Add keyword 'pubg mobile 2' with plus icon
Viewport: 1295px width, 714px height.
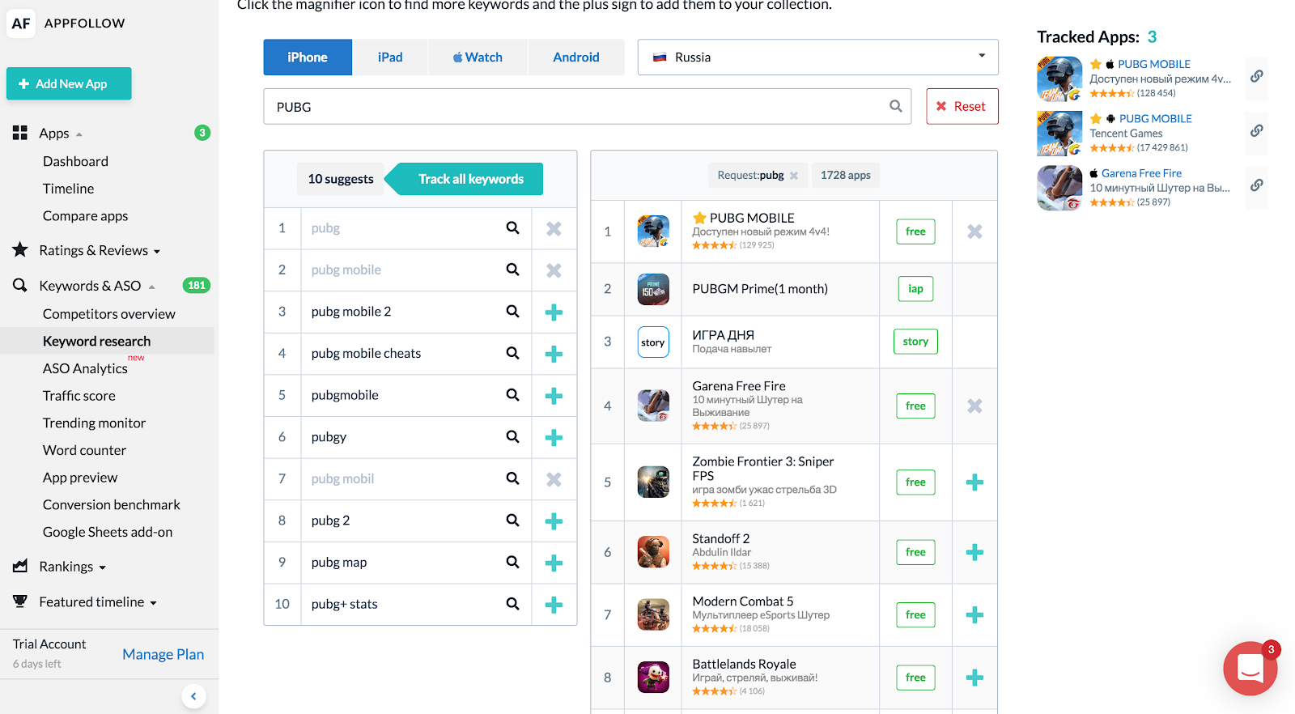pyautogui.click(x=554, y=312)
